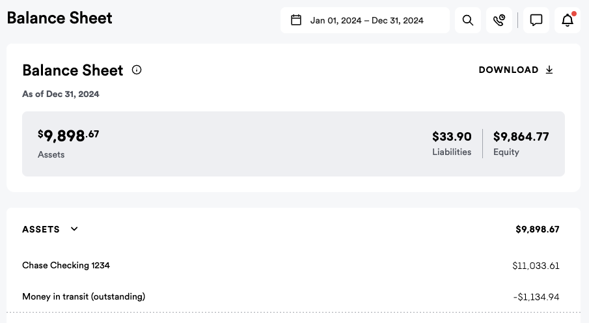Click the info icon beside Balance Sheet
Image resolution: width=589 pixels, height=323 pixels.
[x=137, y=70]
